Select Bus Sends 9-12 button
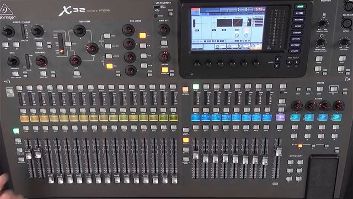Viewport: 353px width, 199px height. point(143,55)
